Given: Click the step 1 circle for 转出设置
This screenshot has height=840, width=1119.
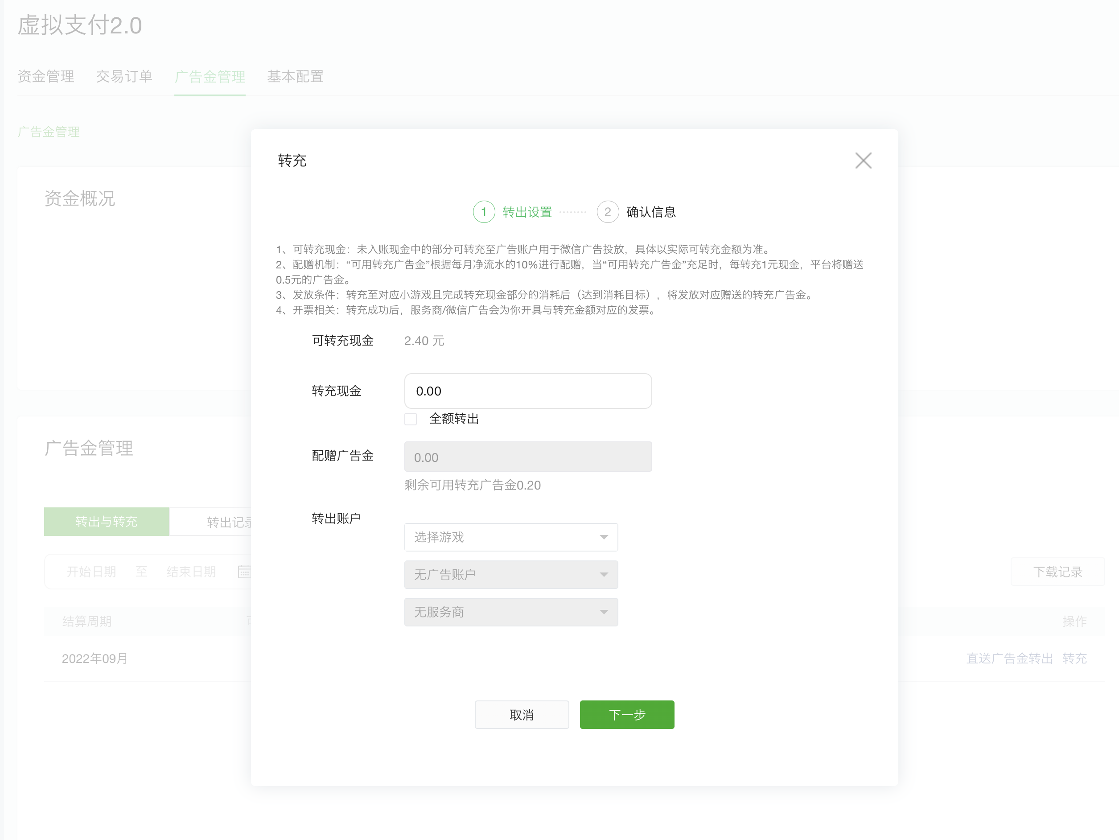Looking at the screenshot, I should [x=484, y=212].
